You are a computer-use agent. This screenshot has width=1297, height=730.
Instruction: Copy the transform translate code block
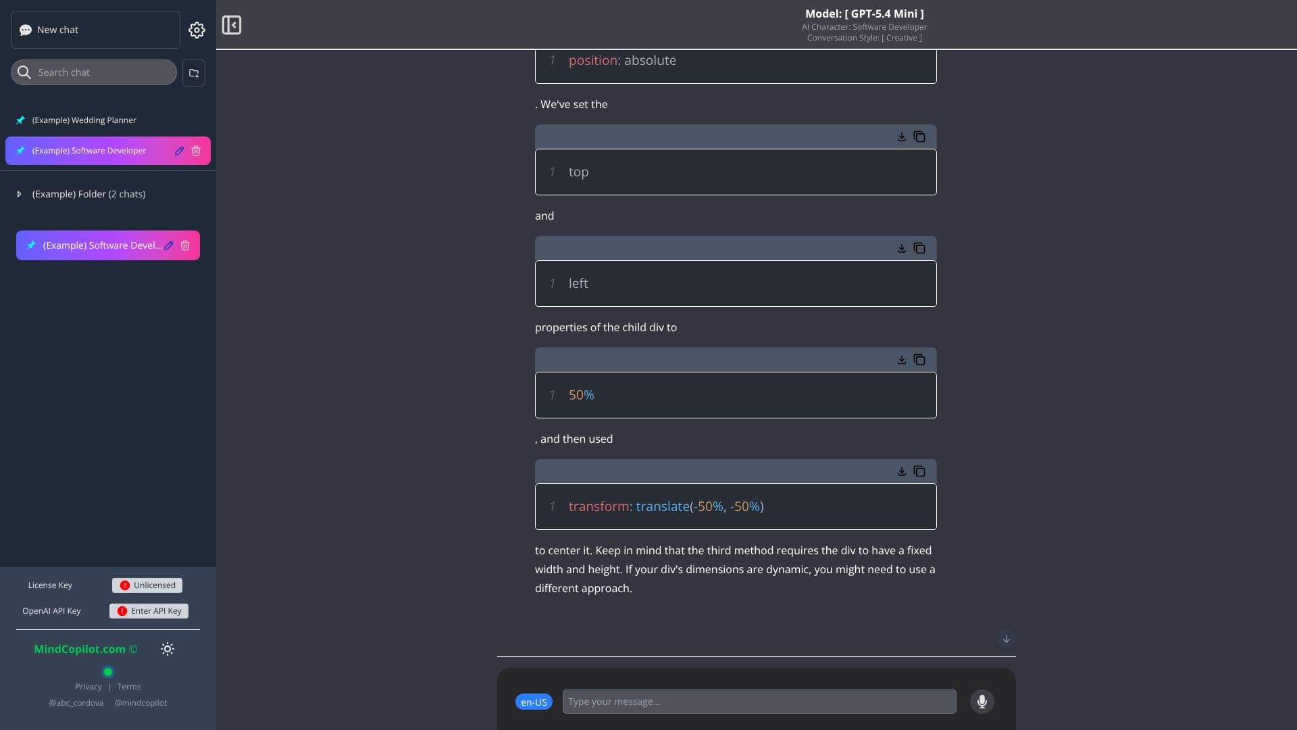(919, 471)
